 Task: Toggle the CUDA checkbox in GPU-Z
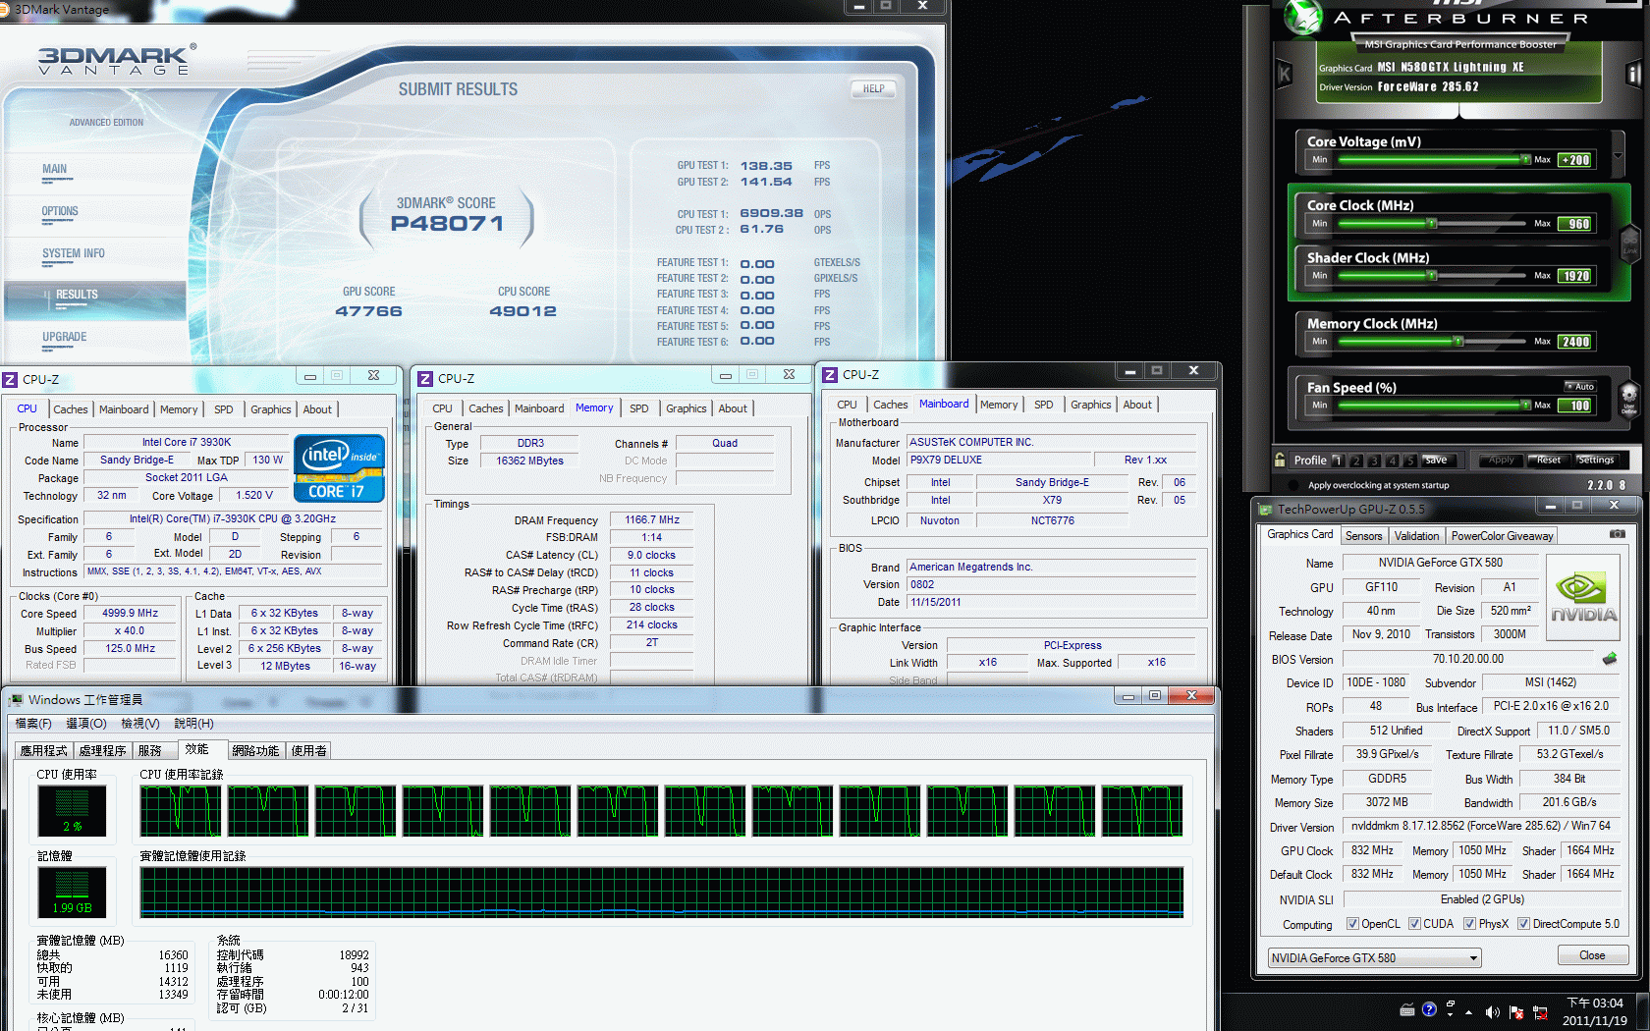(1414, 923)
